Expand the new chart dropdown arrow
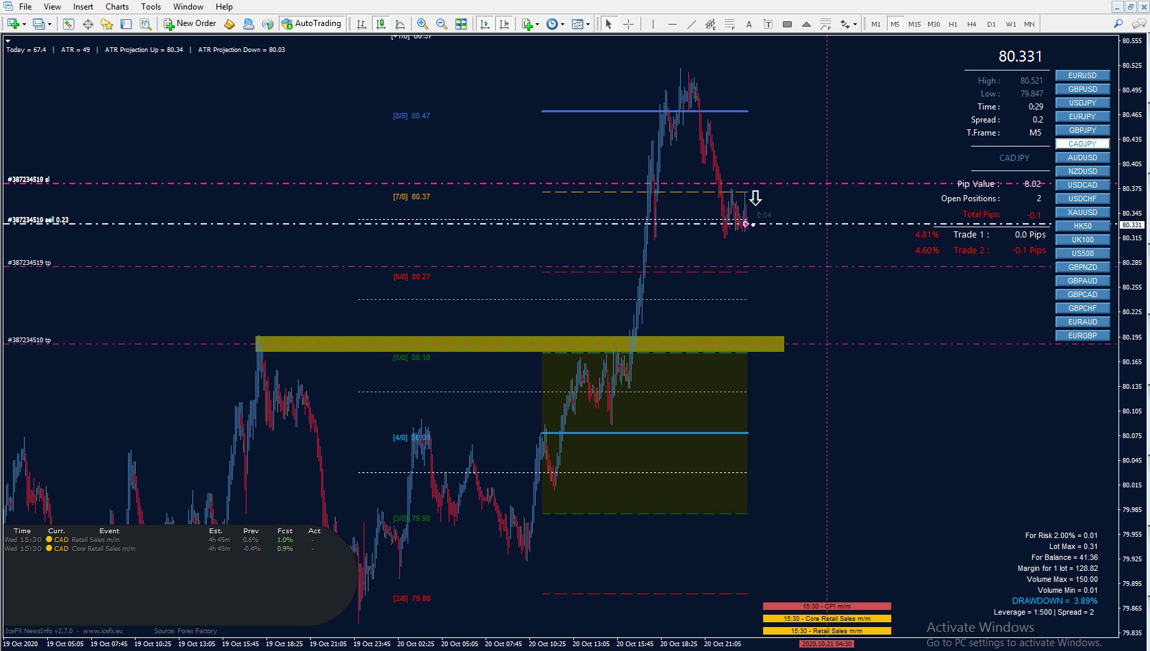This screenshot has height=651, width=1150. (x=24, y=24)
